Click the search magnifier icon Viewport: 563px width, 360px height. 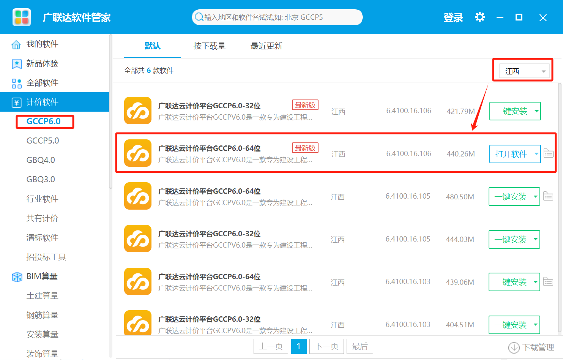[199, 17]
